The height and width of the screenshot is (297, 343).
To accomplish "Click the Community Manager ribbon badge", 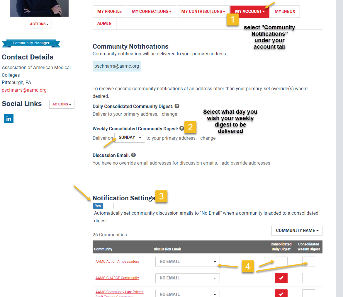I will tap(31, 43).
